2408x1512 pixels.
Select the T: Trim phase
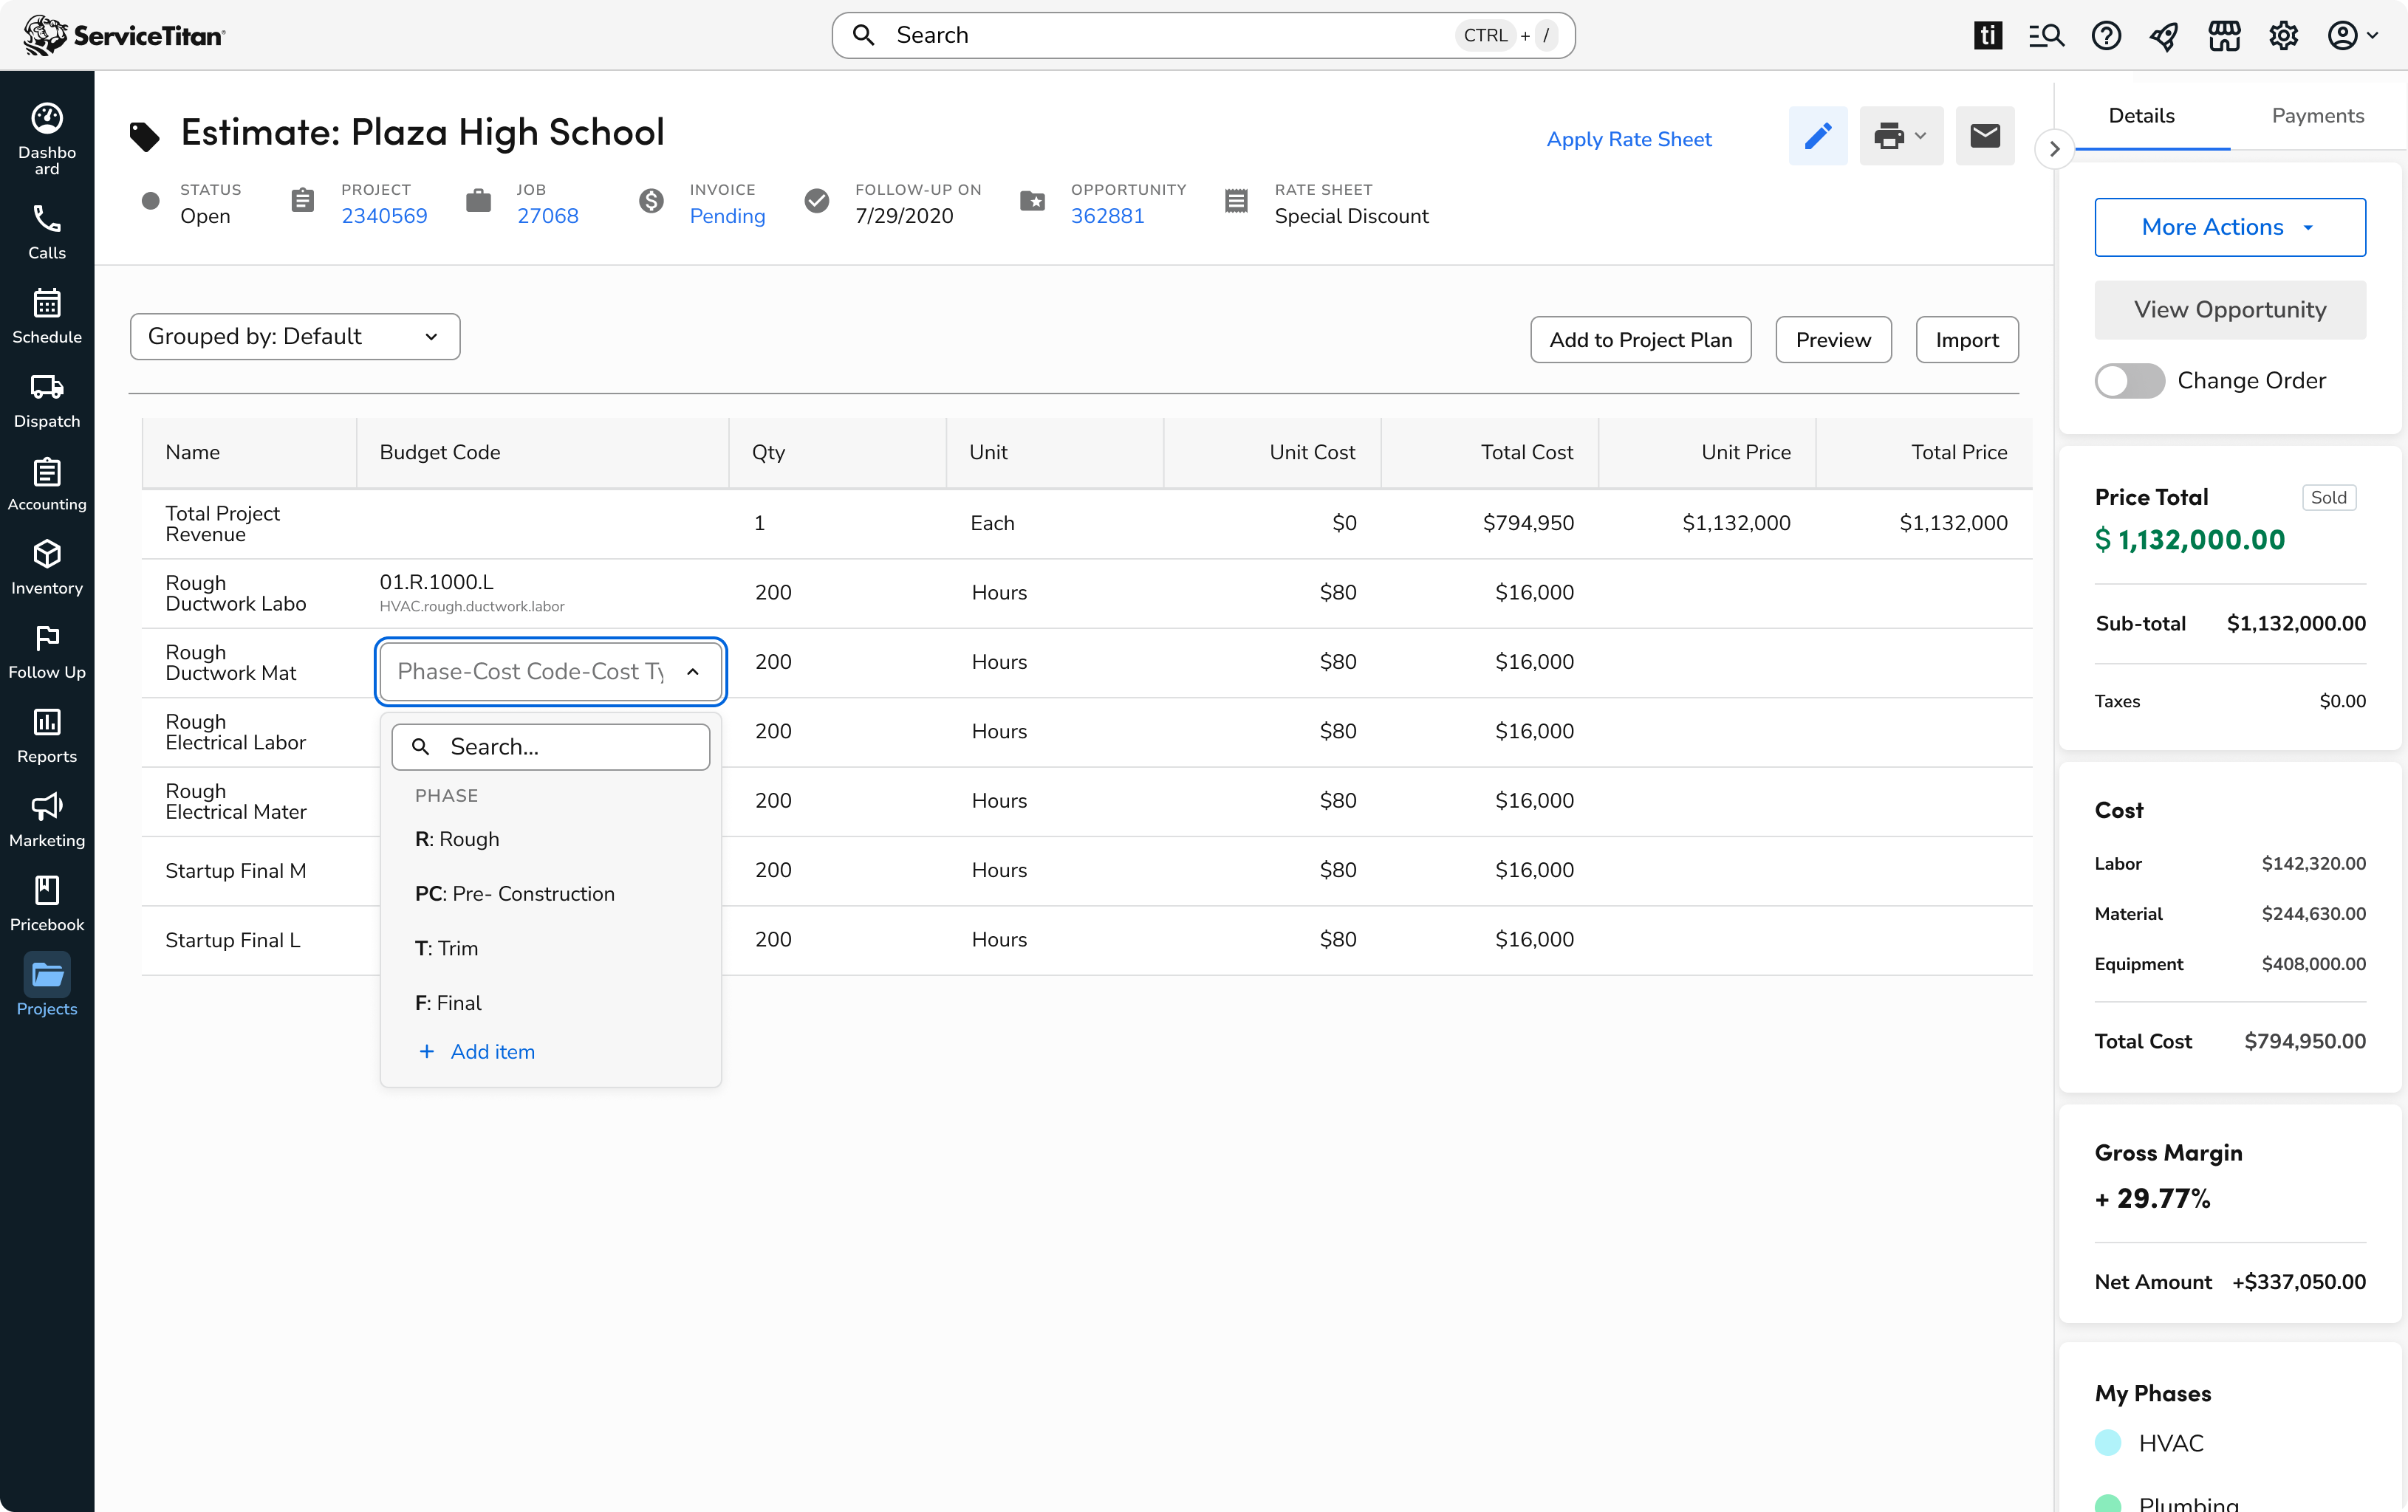[551, 949]
